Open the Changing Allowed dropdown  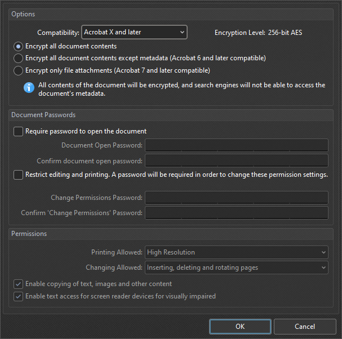pos(237,267)
